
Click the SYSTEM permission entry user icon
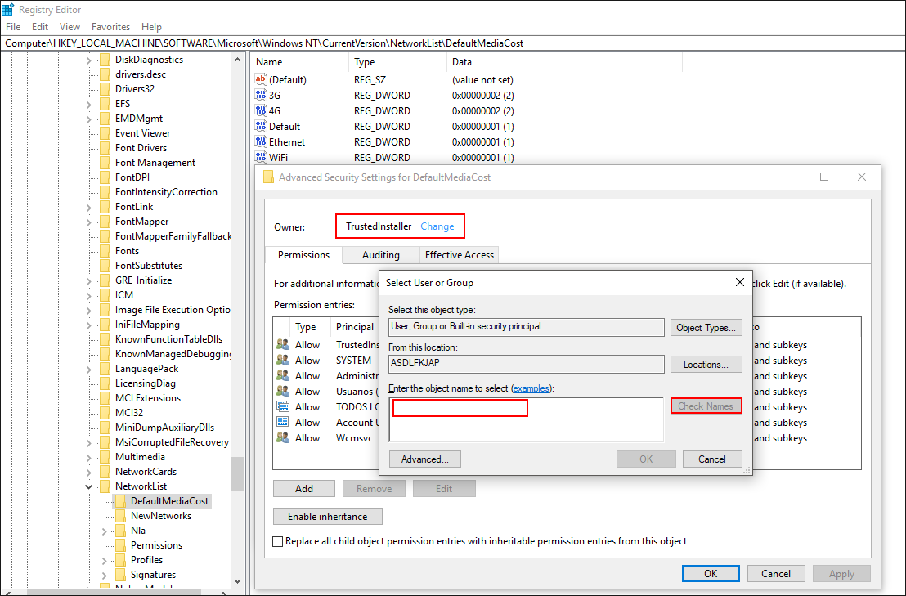pos(283,360)
